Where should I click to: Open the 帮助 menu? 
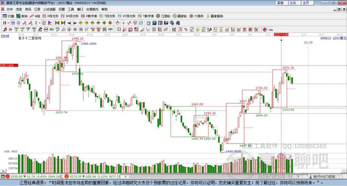tap(104, 9)
